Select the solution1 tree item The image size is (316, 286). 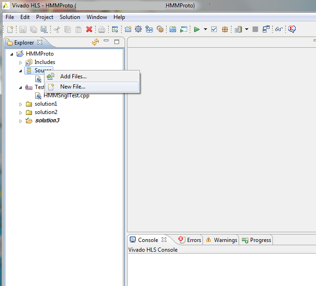tap(46, 104)
